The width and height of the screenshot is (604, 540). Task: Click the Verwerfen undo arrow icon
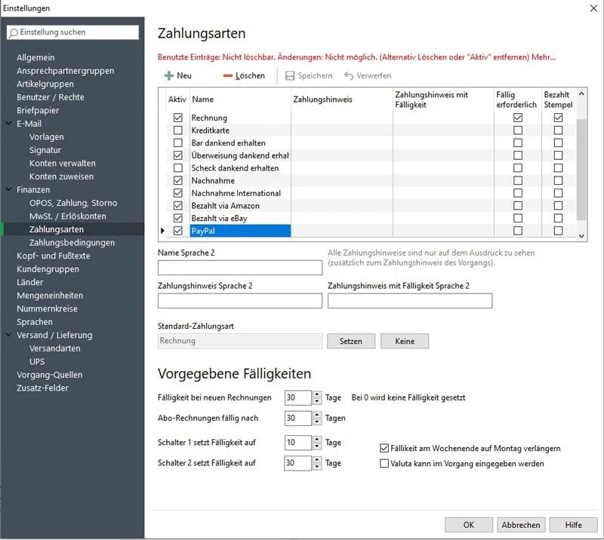pos(349,76)
